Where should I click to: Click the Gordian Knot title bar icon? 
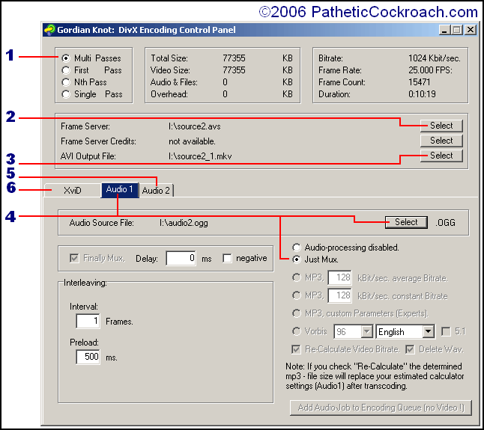(49, 30)
